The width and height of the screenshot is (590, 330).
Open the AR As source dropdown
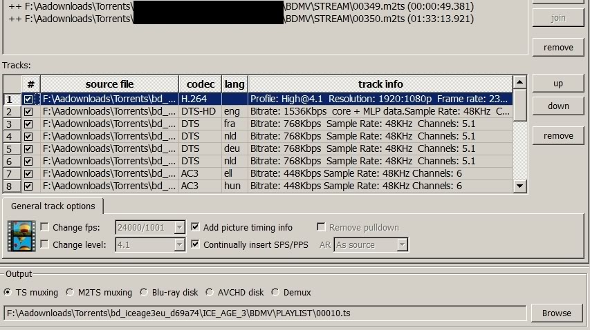(402, 244)
